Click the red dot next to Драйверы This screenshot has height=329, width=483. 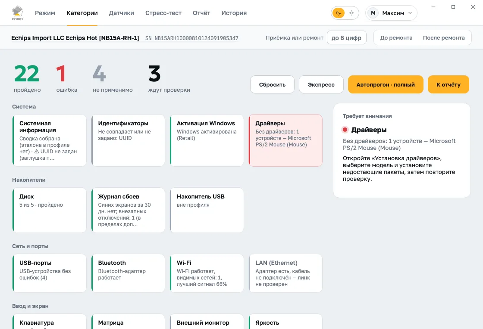[345, 130]
